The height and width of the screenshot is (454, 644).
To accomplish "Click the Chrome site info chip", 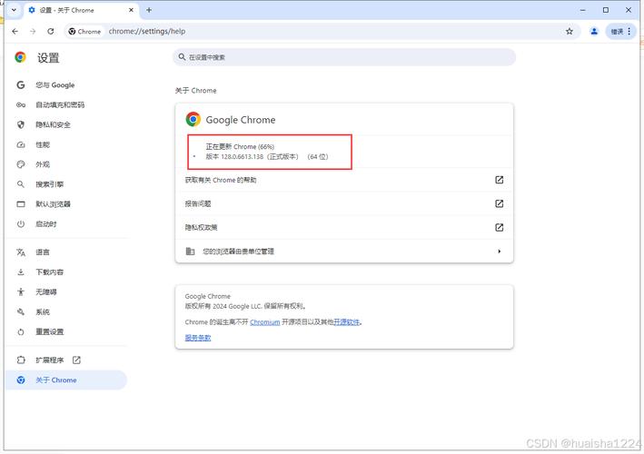I will (84, 31).
